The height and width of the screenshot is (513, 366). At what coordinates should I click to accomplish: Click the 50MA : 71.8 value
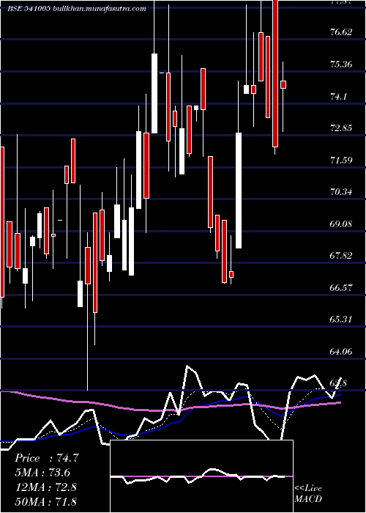click(x=45, y=501)
